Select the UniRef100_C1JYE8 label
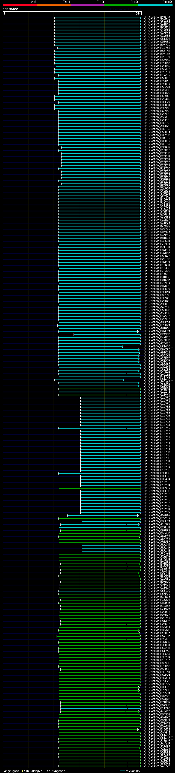The height and width of the screenshot is (773, 175). 157,407
